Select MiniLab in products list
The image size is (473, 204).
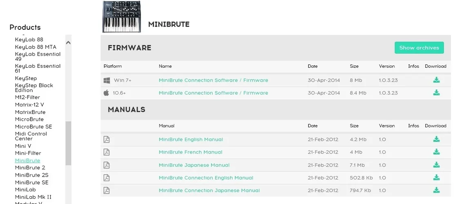point(25,190)
